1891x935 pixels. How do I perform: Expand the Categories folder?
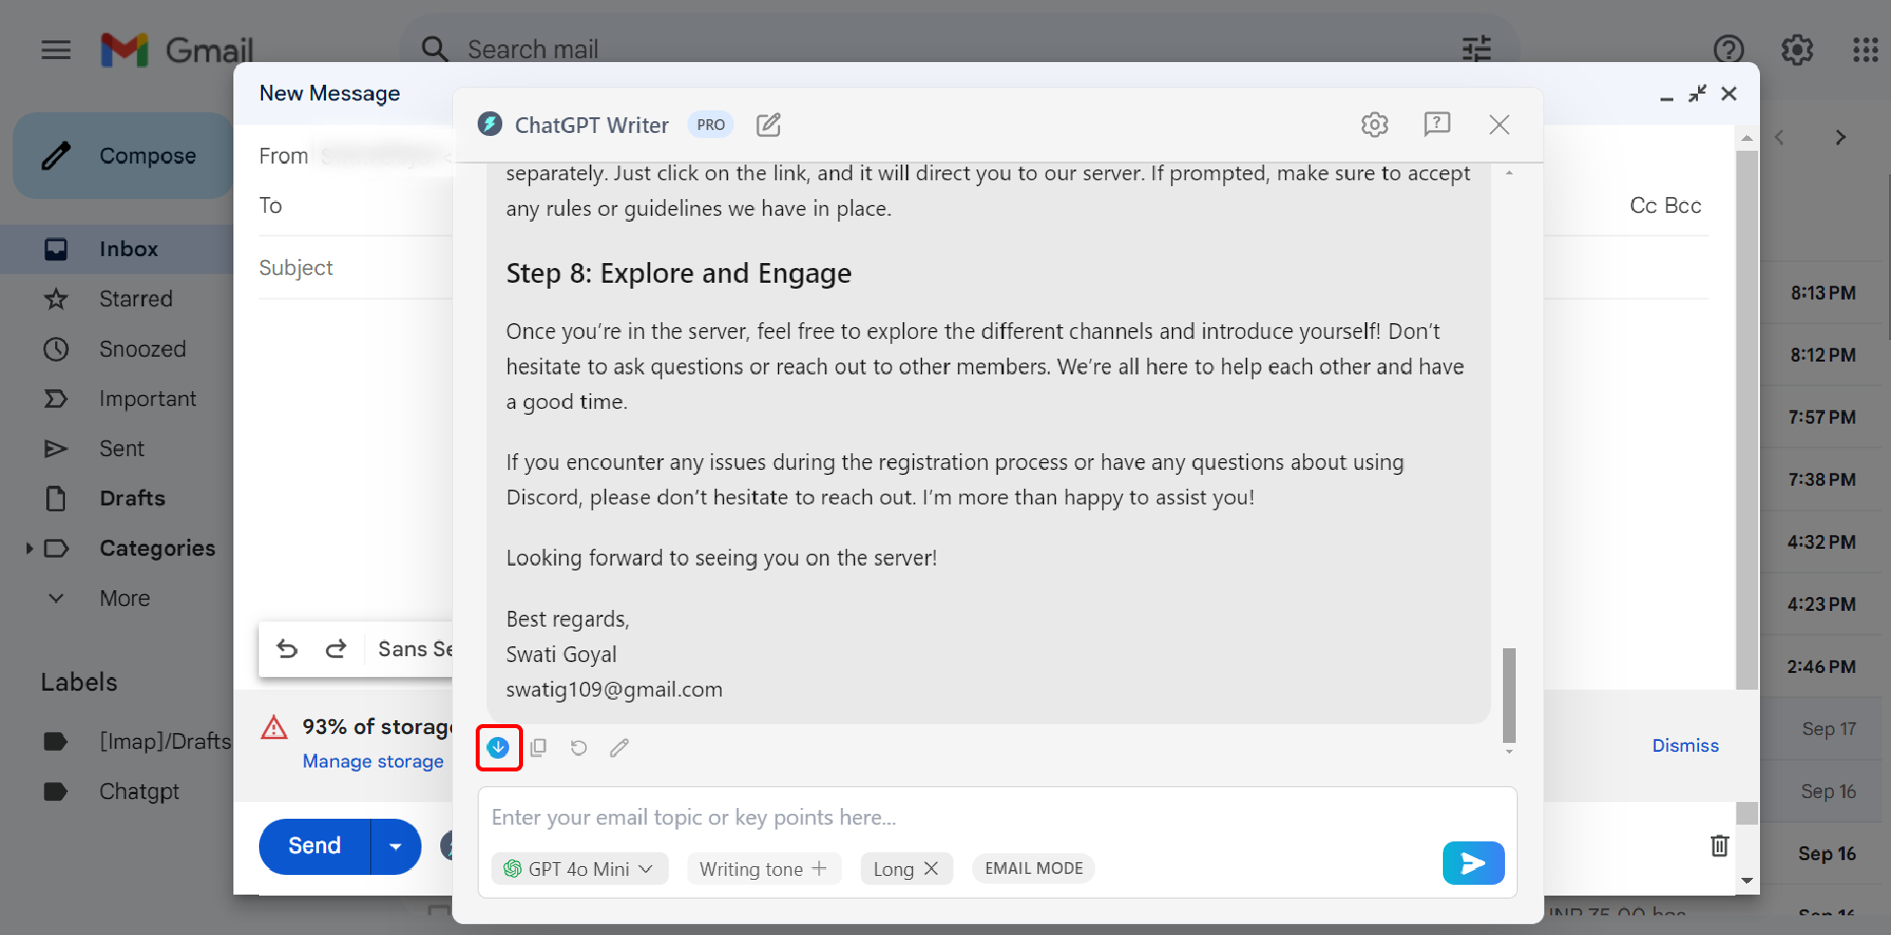click(30, 548)
